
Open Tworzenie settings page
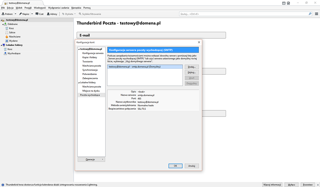(87, 62)
